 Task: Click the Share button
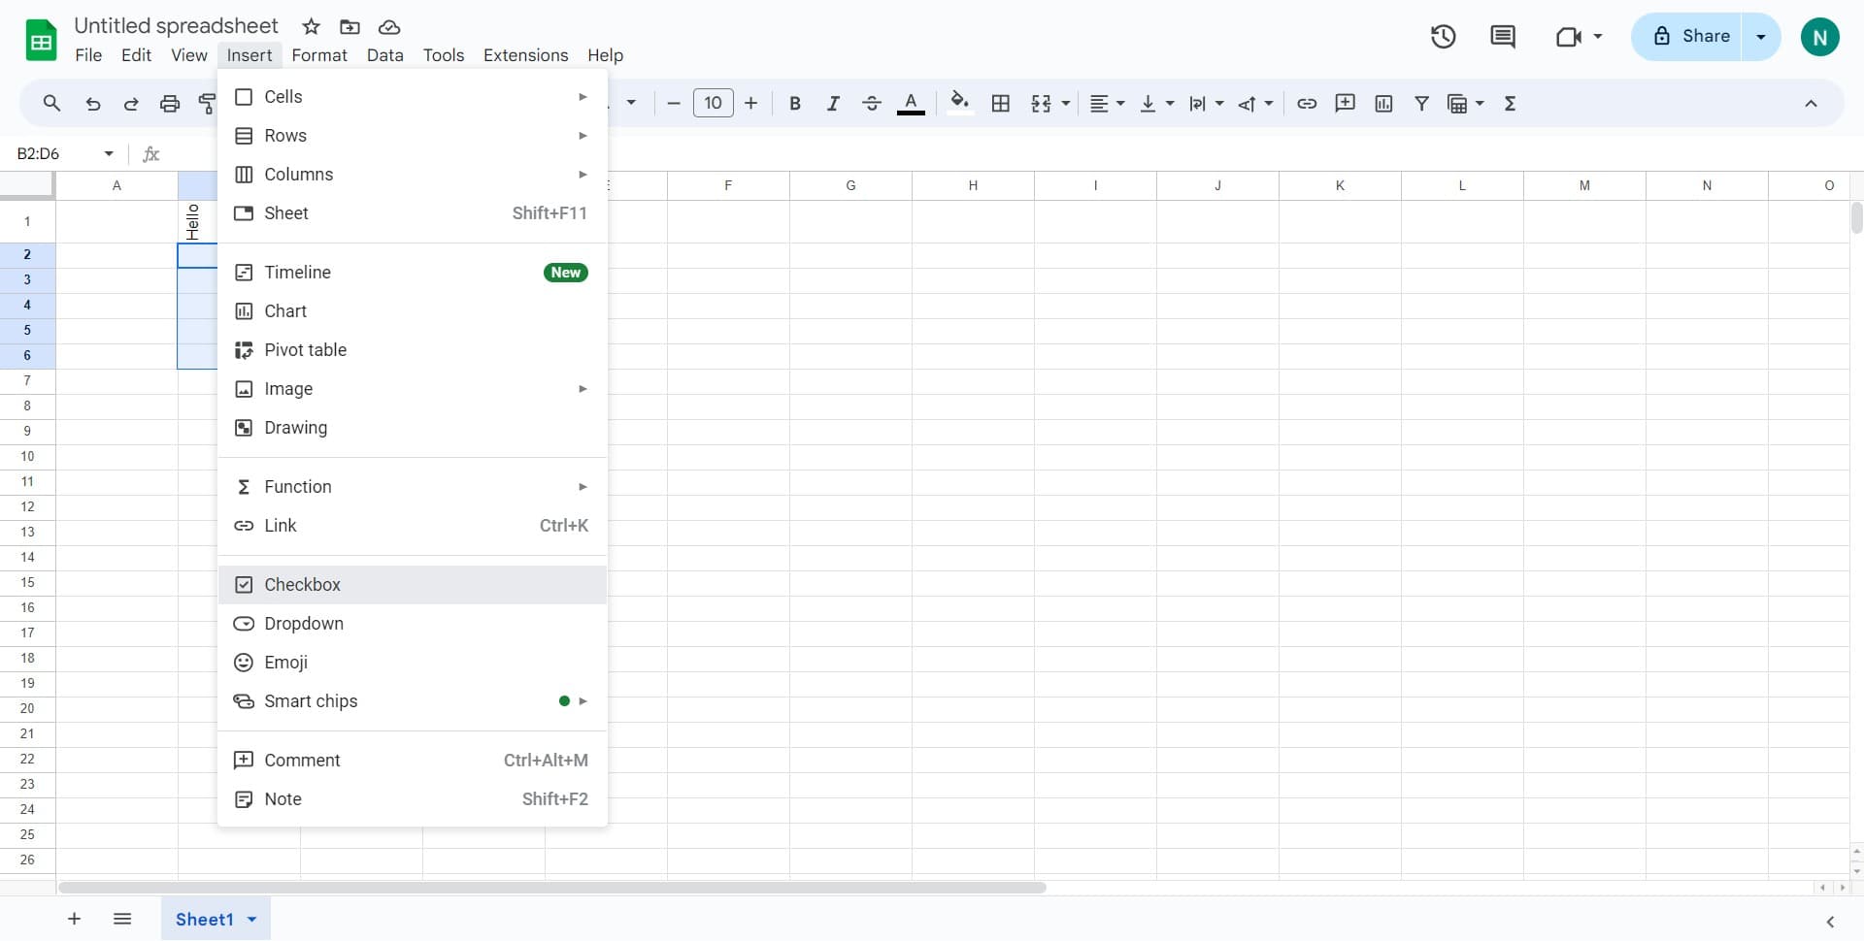click(x=1700, y=36)
